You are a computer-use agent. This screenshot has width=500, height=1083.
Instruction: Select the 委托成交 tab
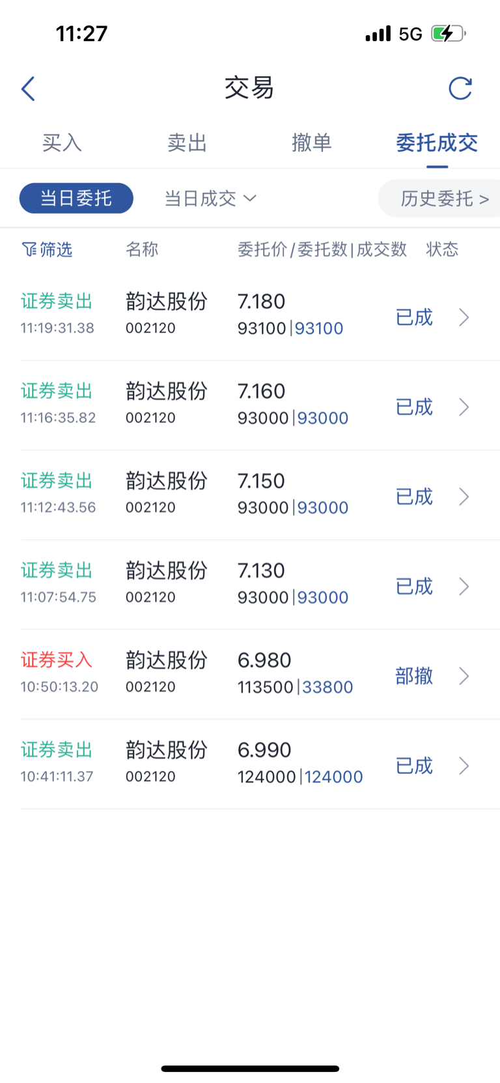click(437, 143)
